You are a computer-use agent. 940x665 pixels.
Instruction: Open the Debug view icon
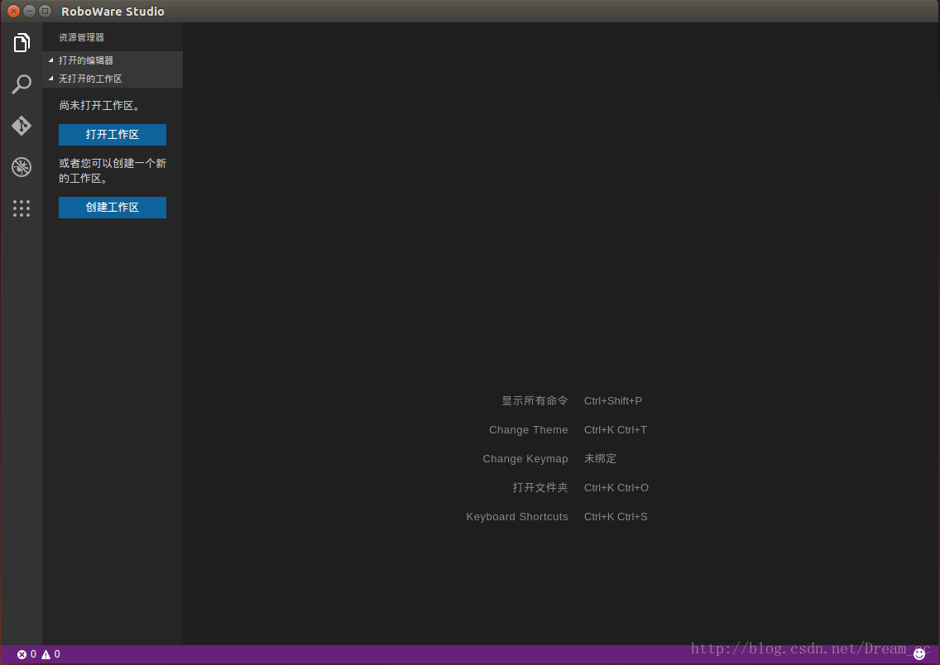click(x=22, y=167)
